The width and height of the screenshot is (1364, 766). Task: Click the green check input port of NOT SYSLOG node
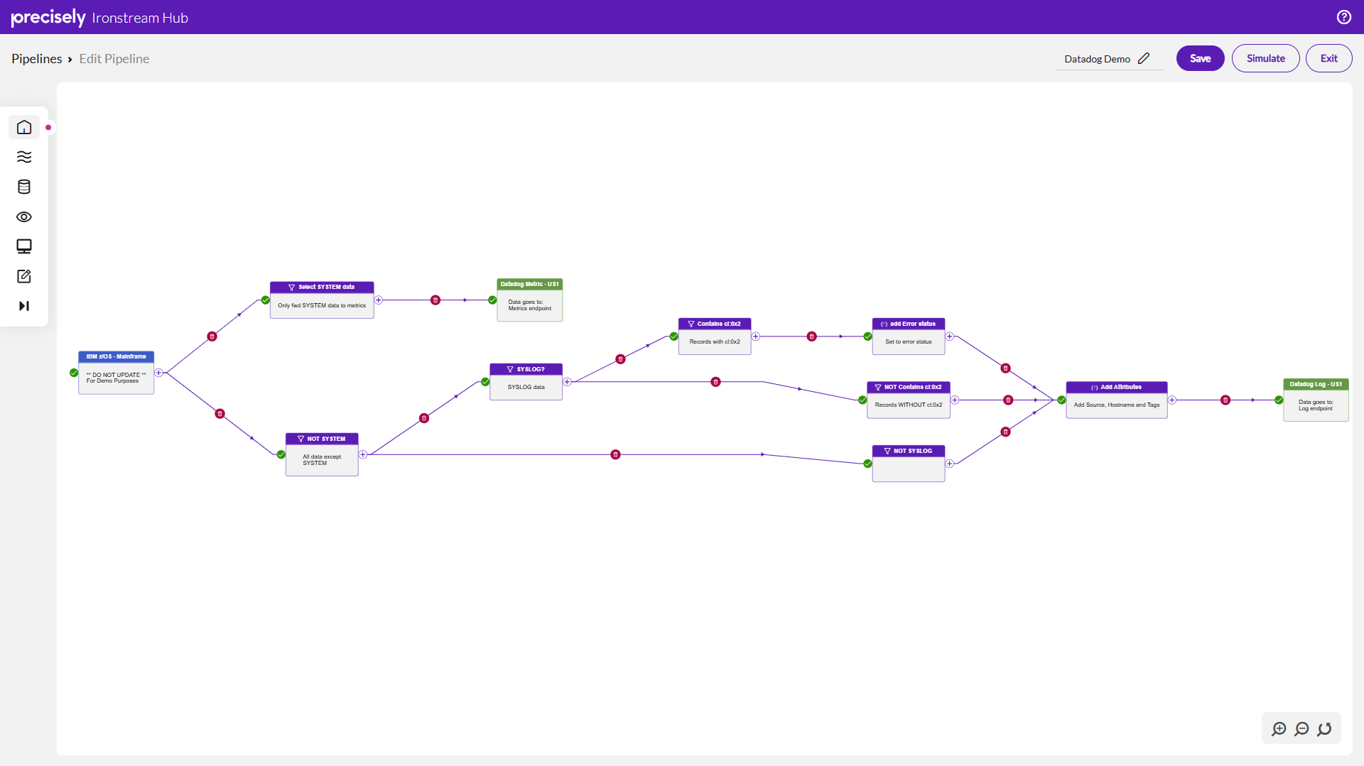867,464
